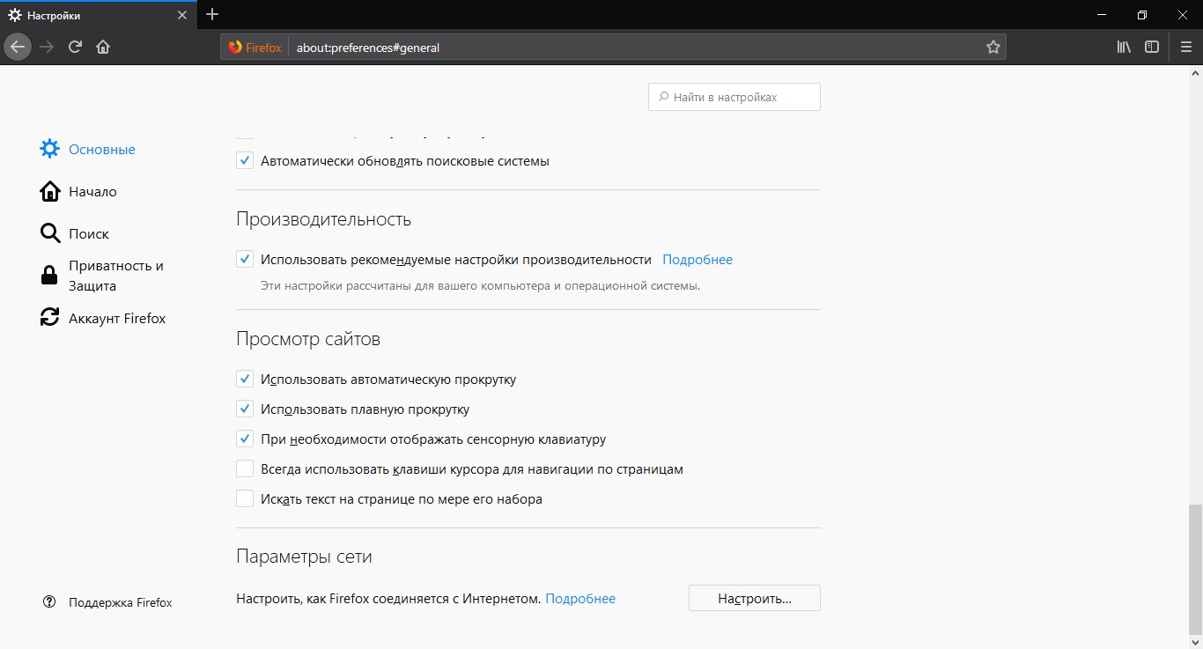Enable Искать текст по мере набора
1203x649 pixels.
pos(245,499)
